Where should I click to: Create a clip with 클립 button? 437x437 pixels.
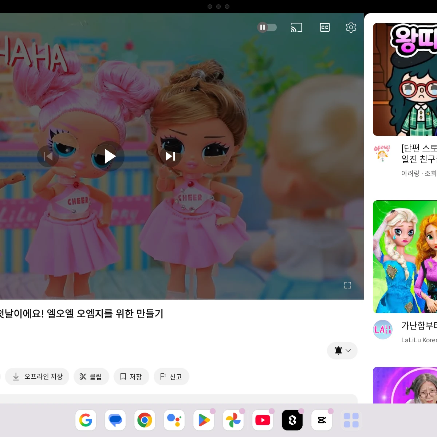point(91,377)
